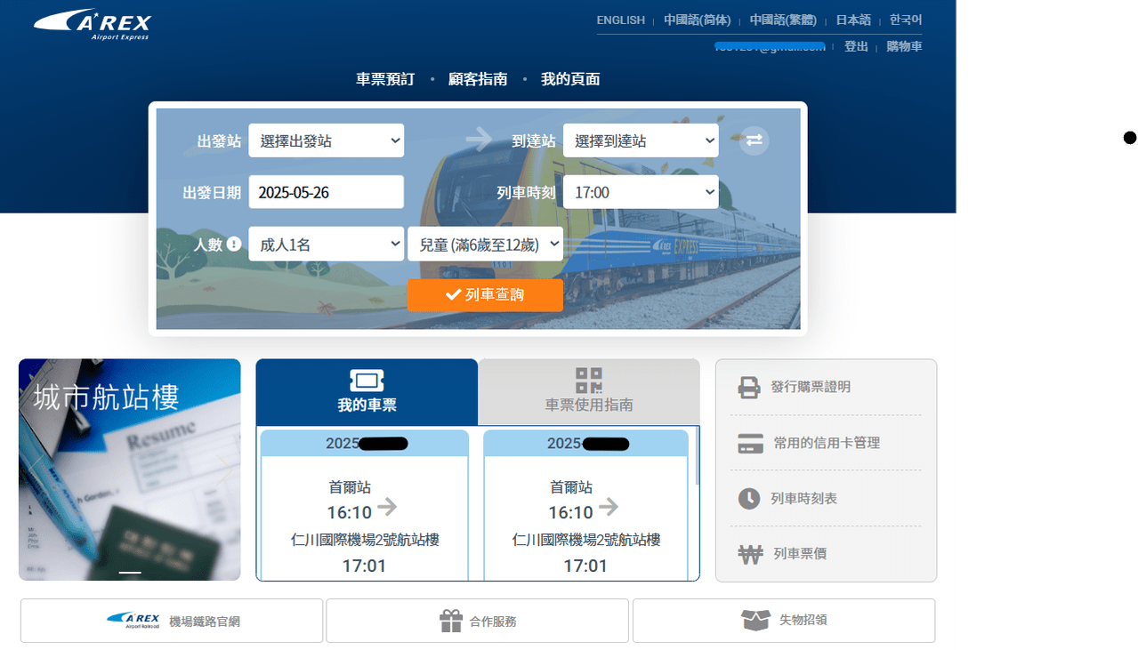Click the QR code icon above 車票使用指南

tap(589, 381)
